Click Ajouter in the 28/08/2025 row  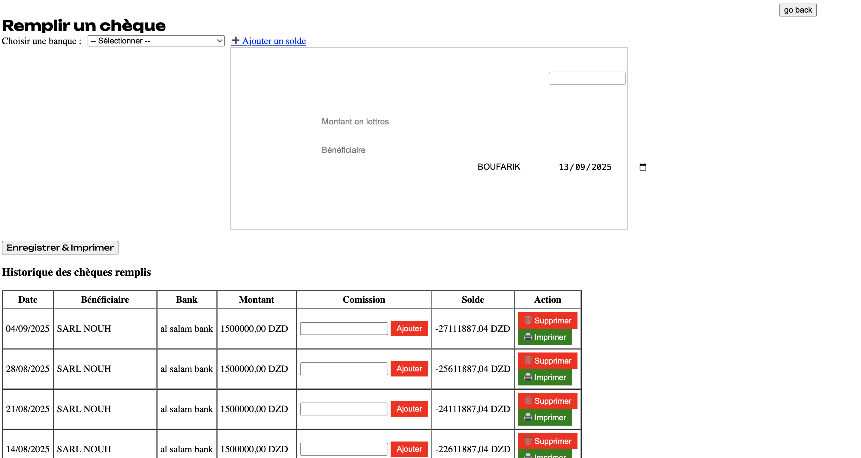tap(409, 369)
